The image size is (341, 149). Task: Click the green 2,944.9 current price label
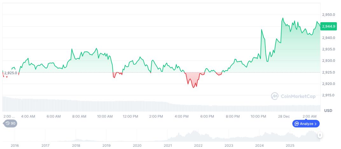coord(329,26)
